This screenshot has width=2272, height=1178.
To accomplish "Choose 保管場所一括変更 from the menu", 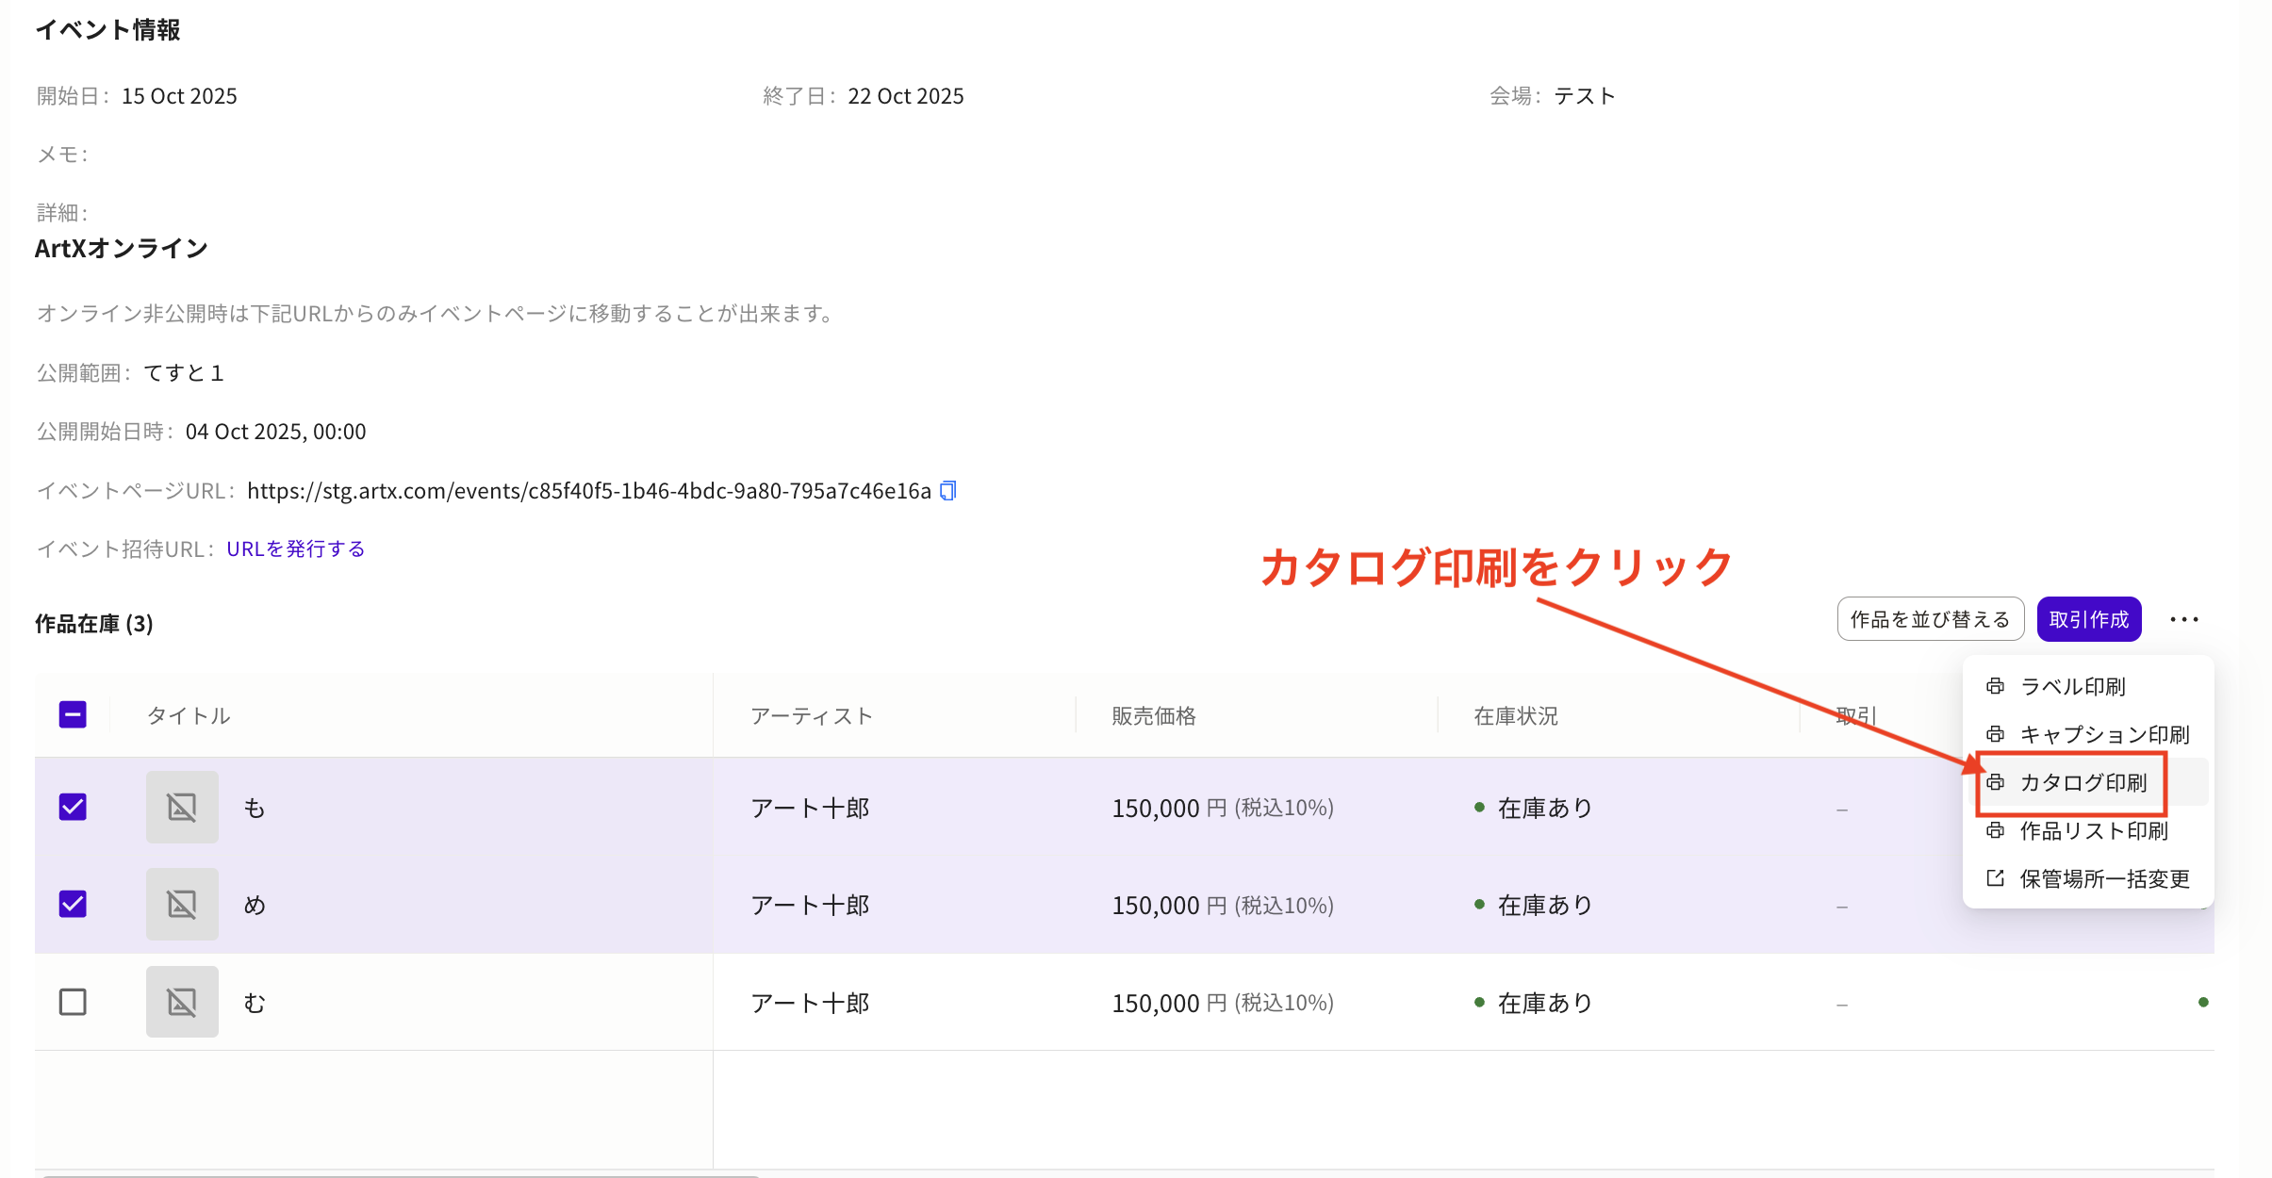I will click(x=2103, y=878).
